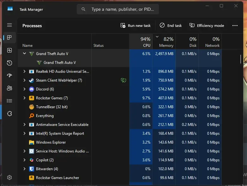Expand the Antimalware Service Executable row
The width and height of the screenshot is (247, 186).
point(24,124)
